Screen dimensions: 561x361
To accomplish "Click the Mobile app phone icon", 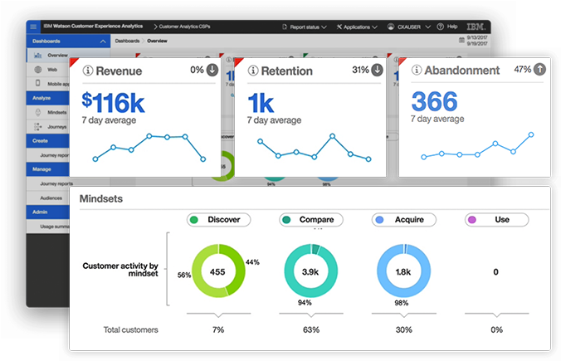I will coord(38,83).
